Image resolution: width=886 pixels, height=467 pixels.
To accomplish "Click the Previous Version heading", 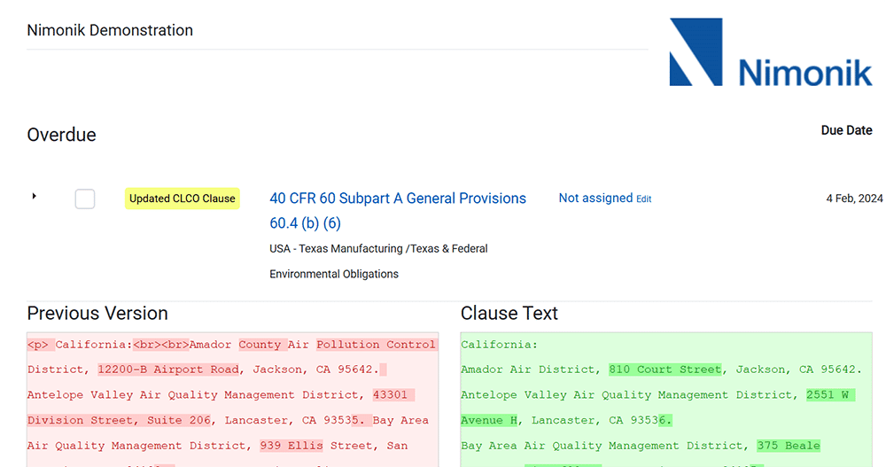I will pos(97,314).
